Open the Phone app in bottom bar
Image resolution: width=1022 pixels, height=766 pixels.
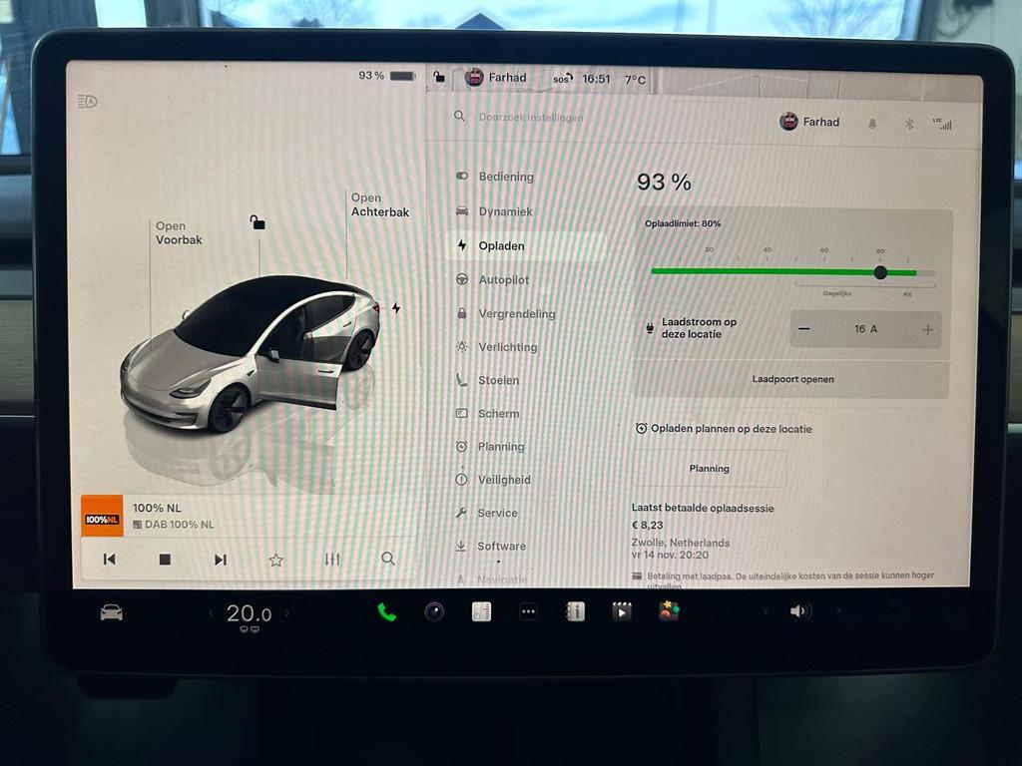pos(386,612)
